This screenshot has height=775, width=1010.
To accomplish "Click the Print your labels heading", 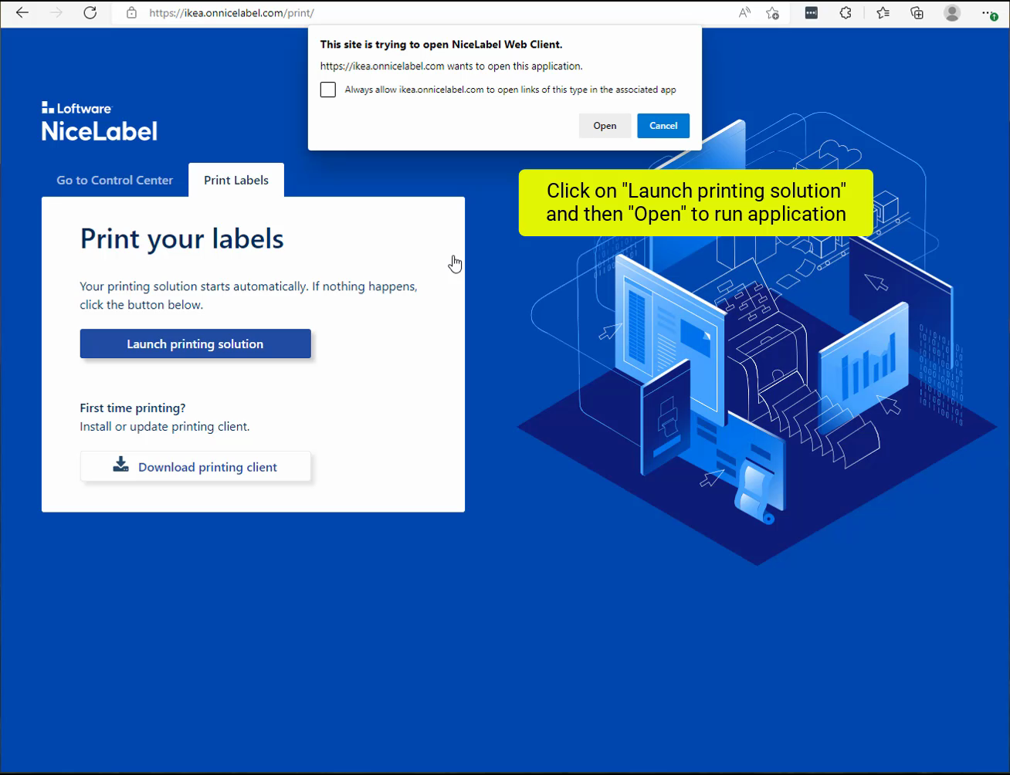I will (x=182, y=239).
